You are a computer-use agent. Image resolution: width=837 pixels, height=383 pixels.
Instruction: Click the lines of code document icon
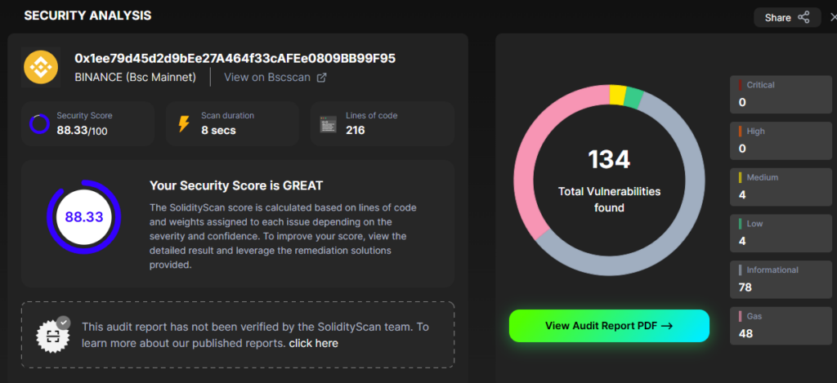(x=328, y=124)
